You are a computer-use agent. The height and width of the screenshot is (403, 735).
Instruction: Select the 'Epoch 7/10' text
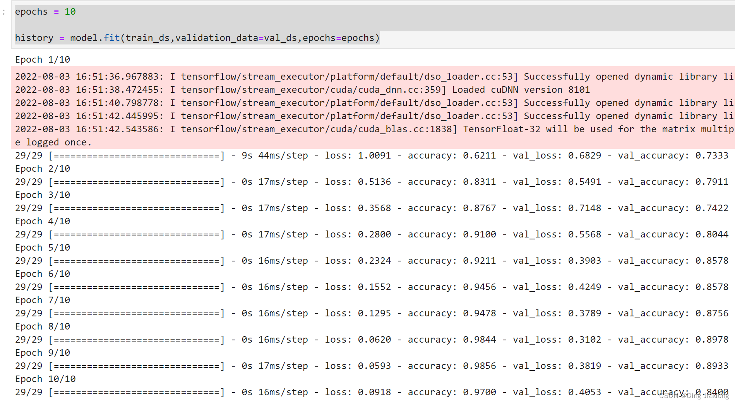[x=43, y=300]
